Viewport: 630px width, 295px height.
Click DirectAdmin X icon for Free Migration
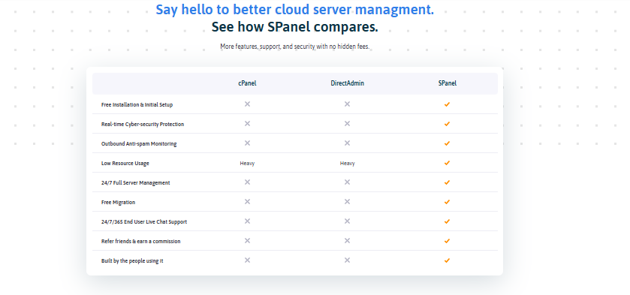tap(347, 202)
